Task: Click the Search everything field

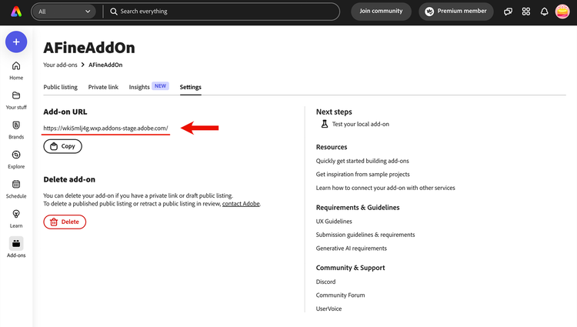Action: 223,12
